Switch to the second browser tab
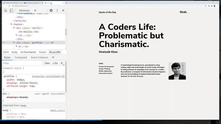Viewport: 221px width, 124px height. pos(33,3)
